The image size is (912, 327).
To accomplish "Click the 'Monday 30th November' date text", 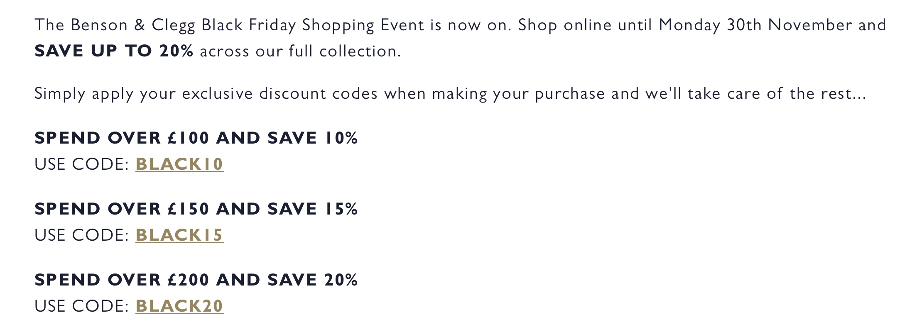I will 755,25.
